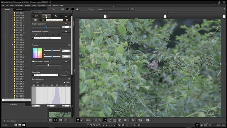Click the blue-amber fine-tune slider
The width and height of the screenshot is (227, 128).
click(52, 50)
